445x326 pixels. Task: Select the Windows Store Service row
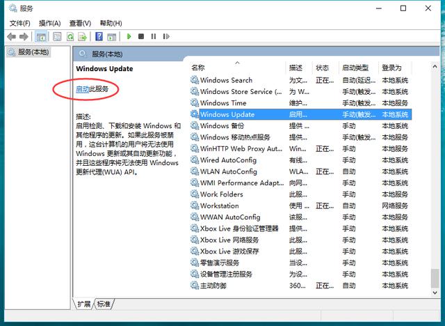[x=300, y=92]
